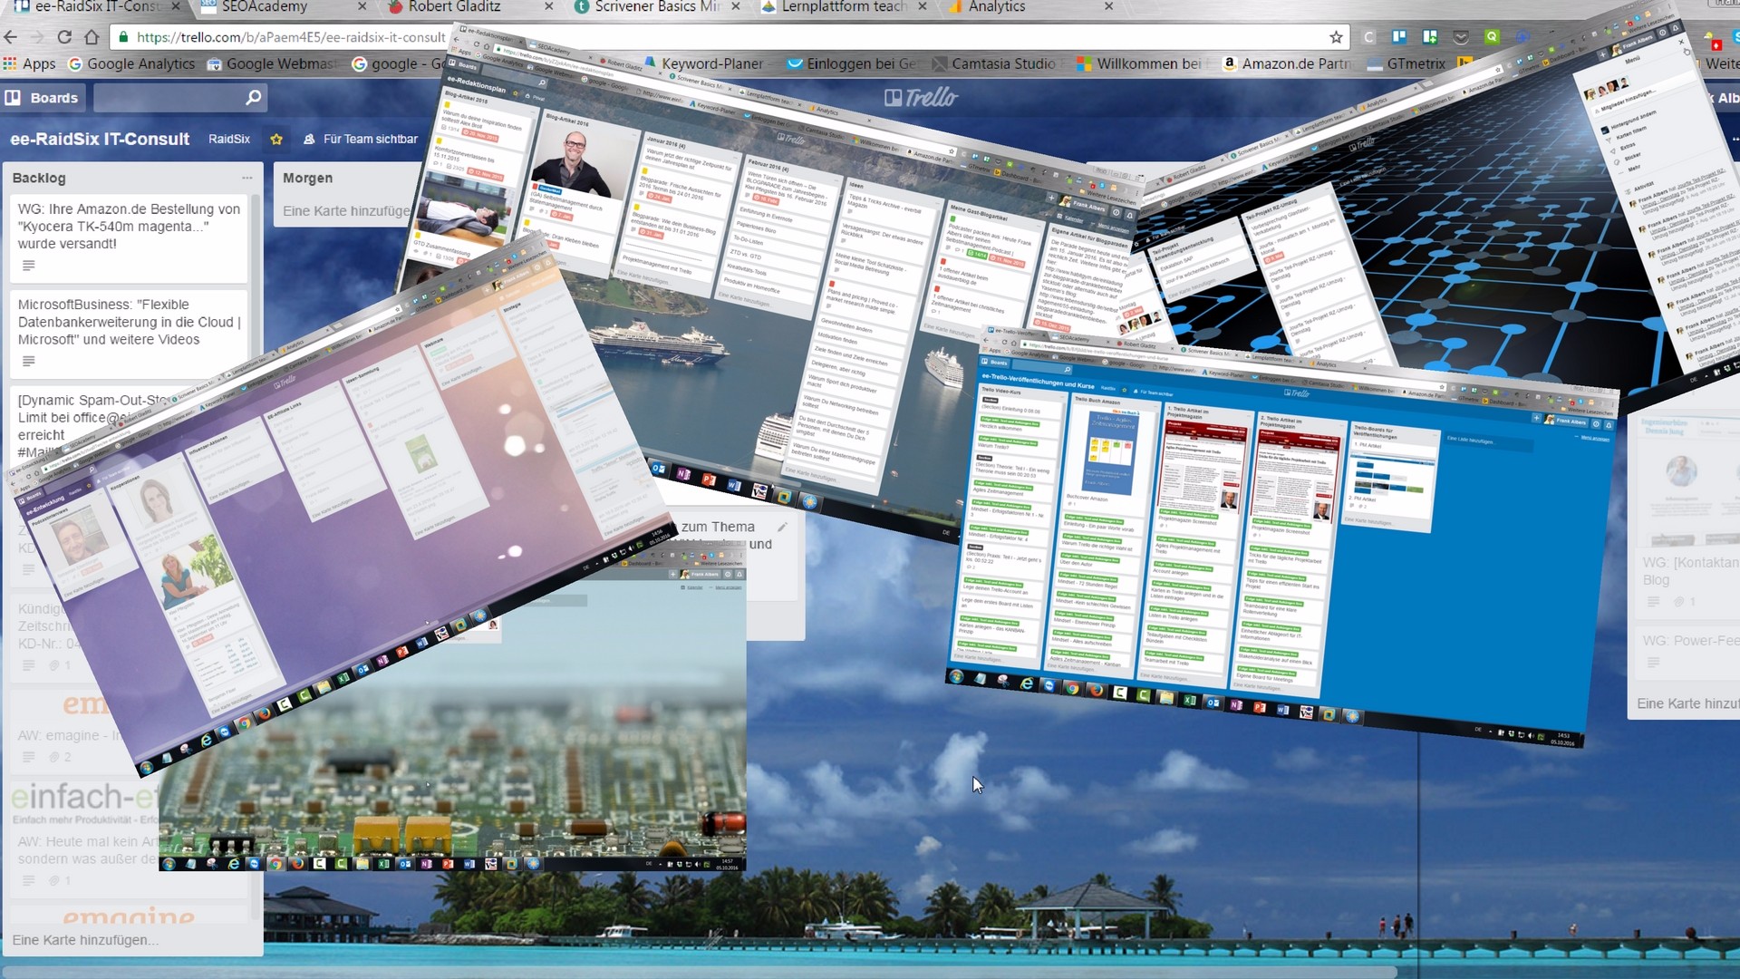The height and width of the screenshot is (979, 1740).
Task: Open the 'Für Team sichtbar' visibility menu
Action: click(x=361, y=140)
